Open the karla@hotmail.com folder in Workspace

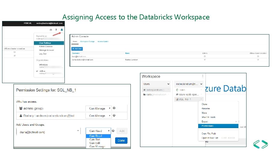(156, 94)
